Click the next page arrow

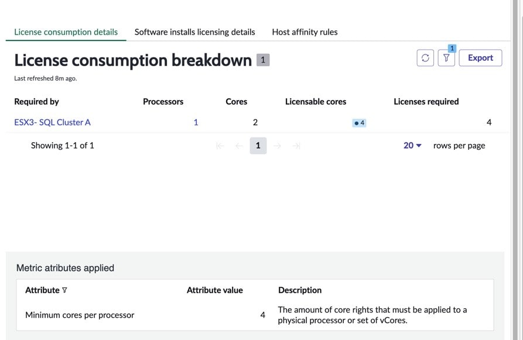pos(278,145)
